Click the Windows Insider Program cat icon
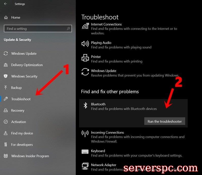Screen dimensions: 202x175 coord(6,156)
